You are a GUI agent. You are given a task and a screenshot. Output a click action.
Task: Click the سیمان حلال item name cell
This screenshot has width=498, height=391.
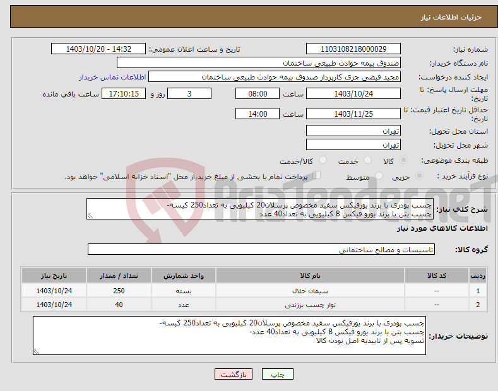(x=310, y=291)
